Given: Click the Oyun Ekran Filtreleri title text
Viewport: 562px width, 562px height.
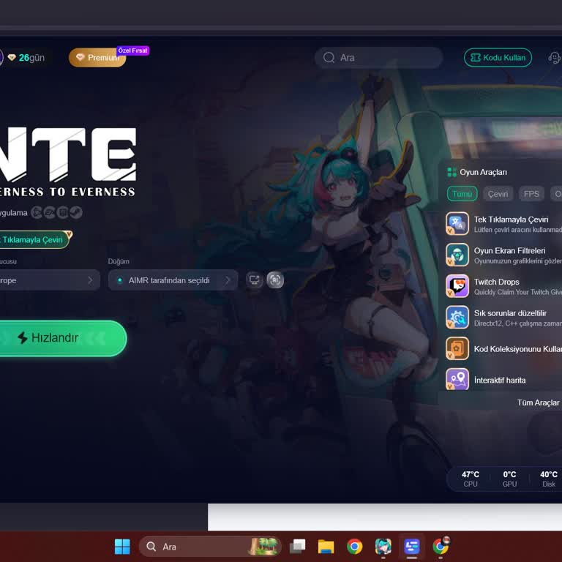Looking at the screenshot, I should [509, 250].
